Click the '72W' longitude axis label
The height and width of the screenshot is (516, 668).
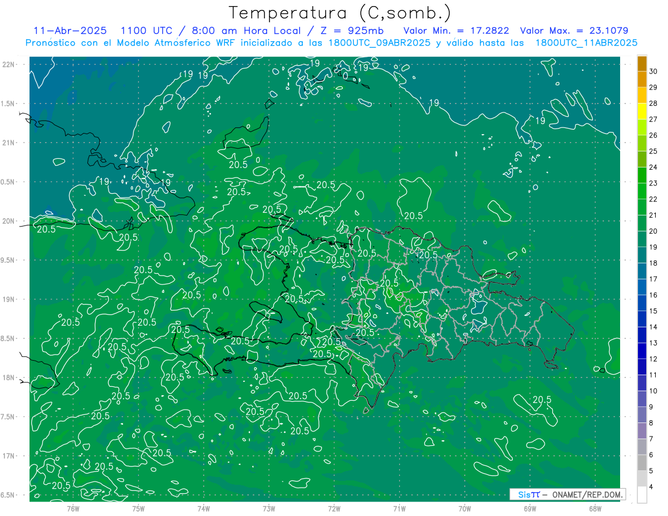click(334, 508)
